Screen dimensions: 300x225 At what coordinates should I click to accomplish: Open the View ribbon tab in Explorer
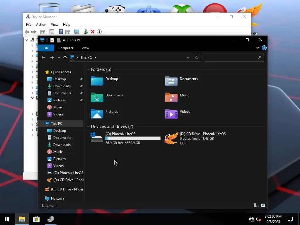(x=85, y=48)
